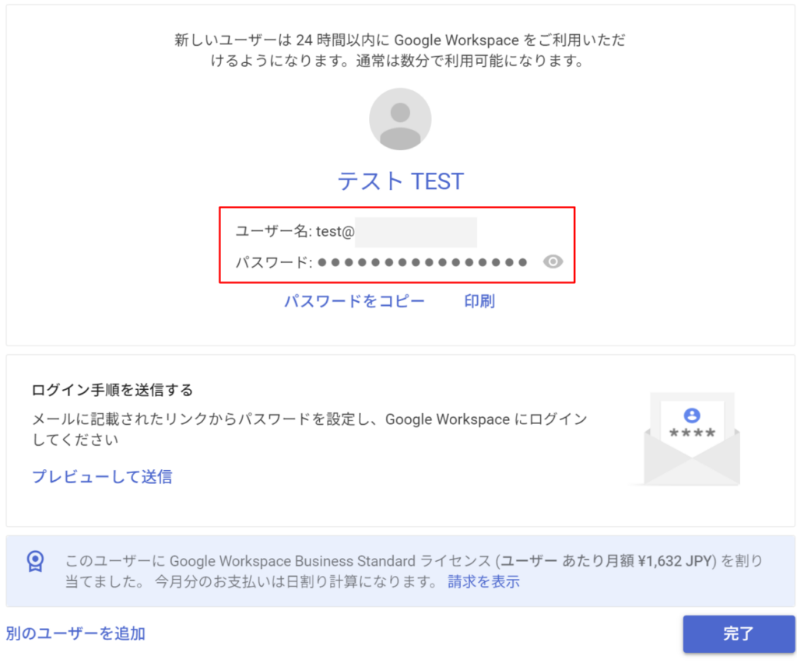The image size is (797, 663).
Task: Click the grayed-out domain after test@
Action: [416, 232]
